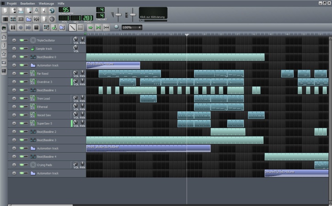The image size is (332, 206).
Task: Click record-while-playing button
Action: point(28,27)
